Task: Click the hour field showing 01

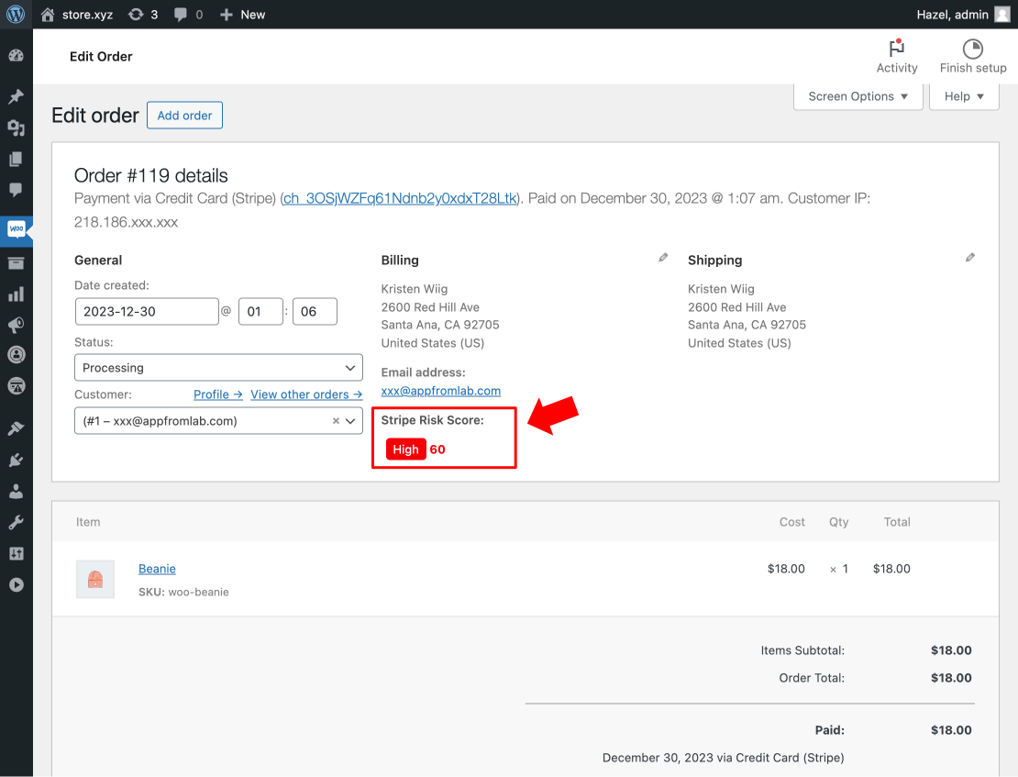Action: pos(260,311)
